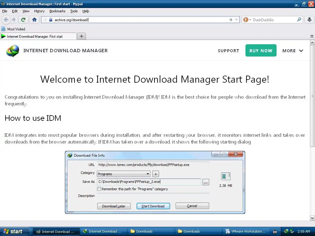
Task: Click the Most Visited bookmarks icon
Action: 3,29
